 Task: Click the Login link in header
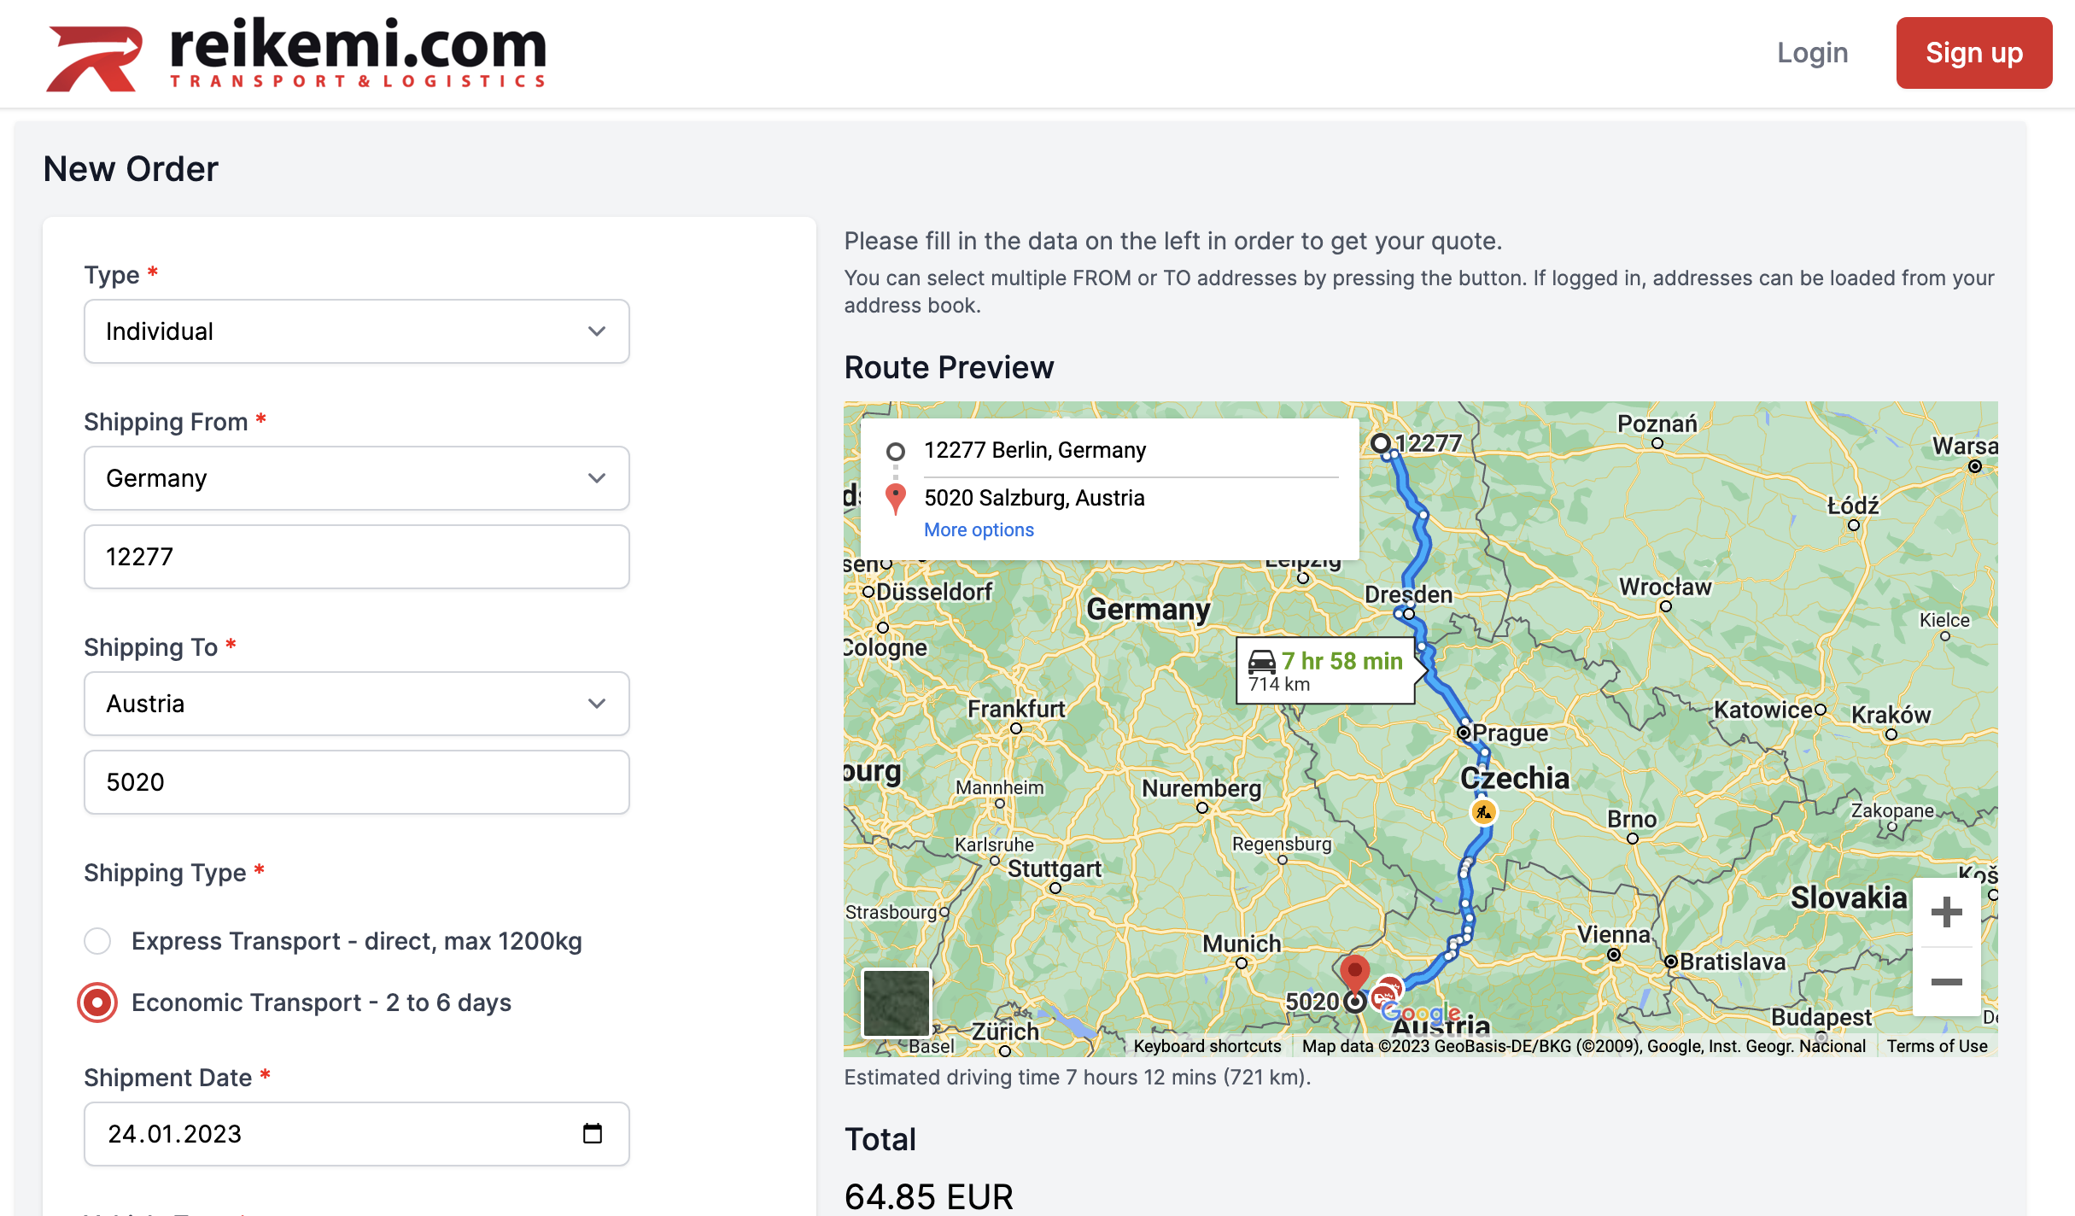click(1812, 53)
